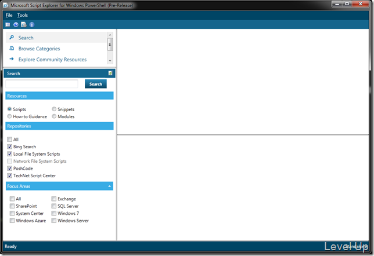Viewport: 374px width, 256px height.
Task: Select the Snippets radio button
Action: (54, 109)
